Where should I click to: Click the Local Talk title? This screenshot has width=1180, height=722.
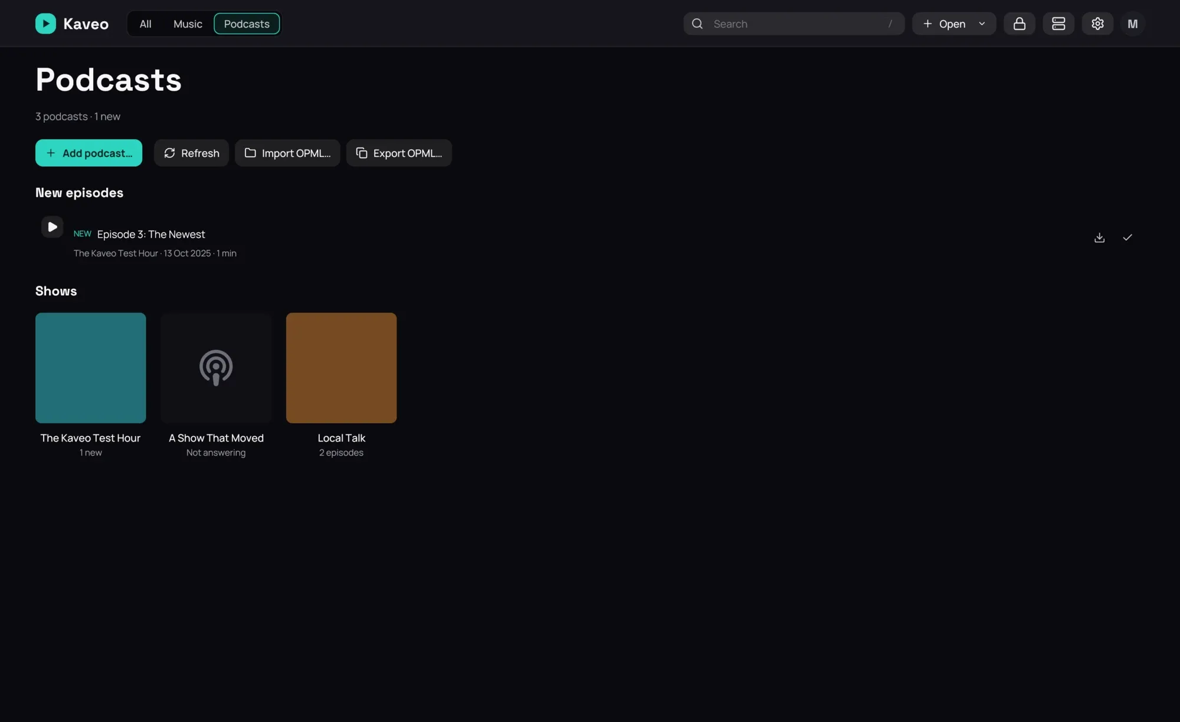(x=341, y=438)
